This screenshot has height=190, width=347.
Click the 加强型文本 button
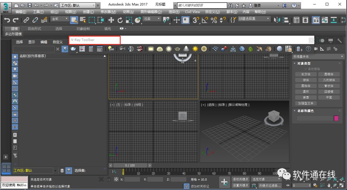306,103
